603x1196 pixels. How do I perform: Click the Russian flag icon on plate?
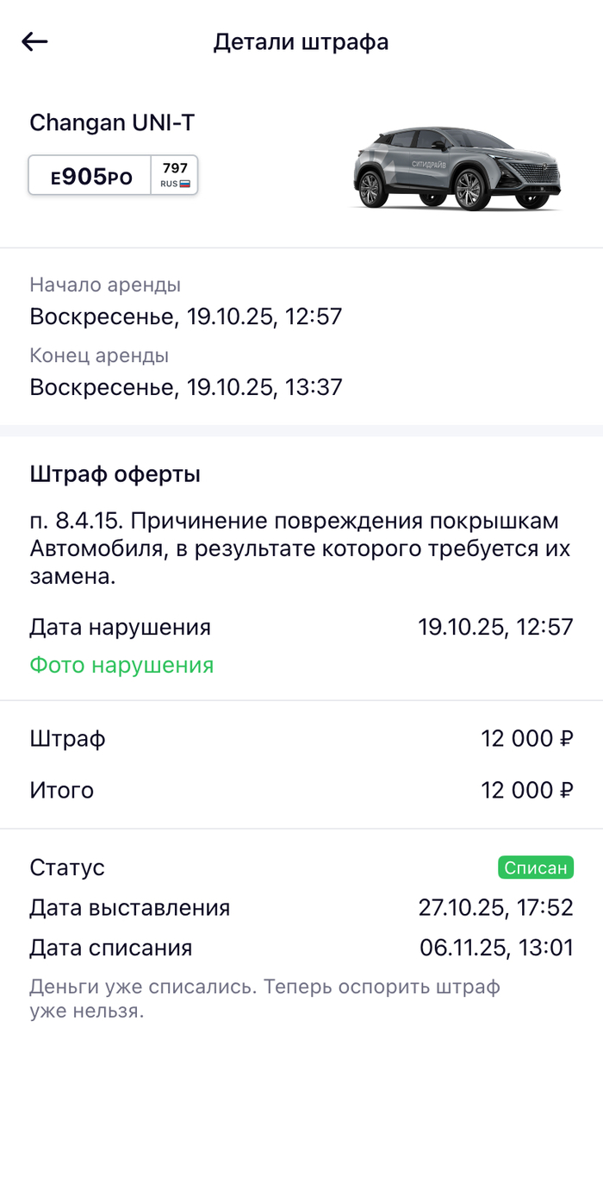(184, 184)
